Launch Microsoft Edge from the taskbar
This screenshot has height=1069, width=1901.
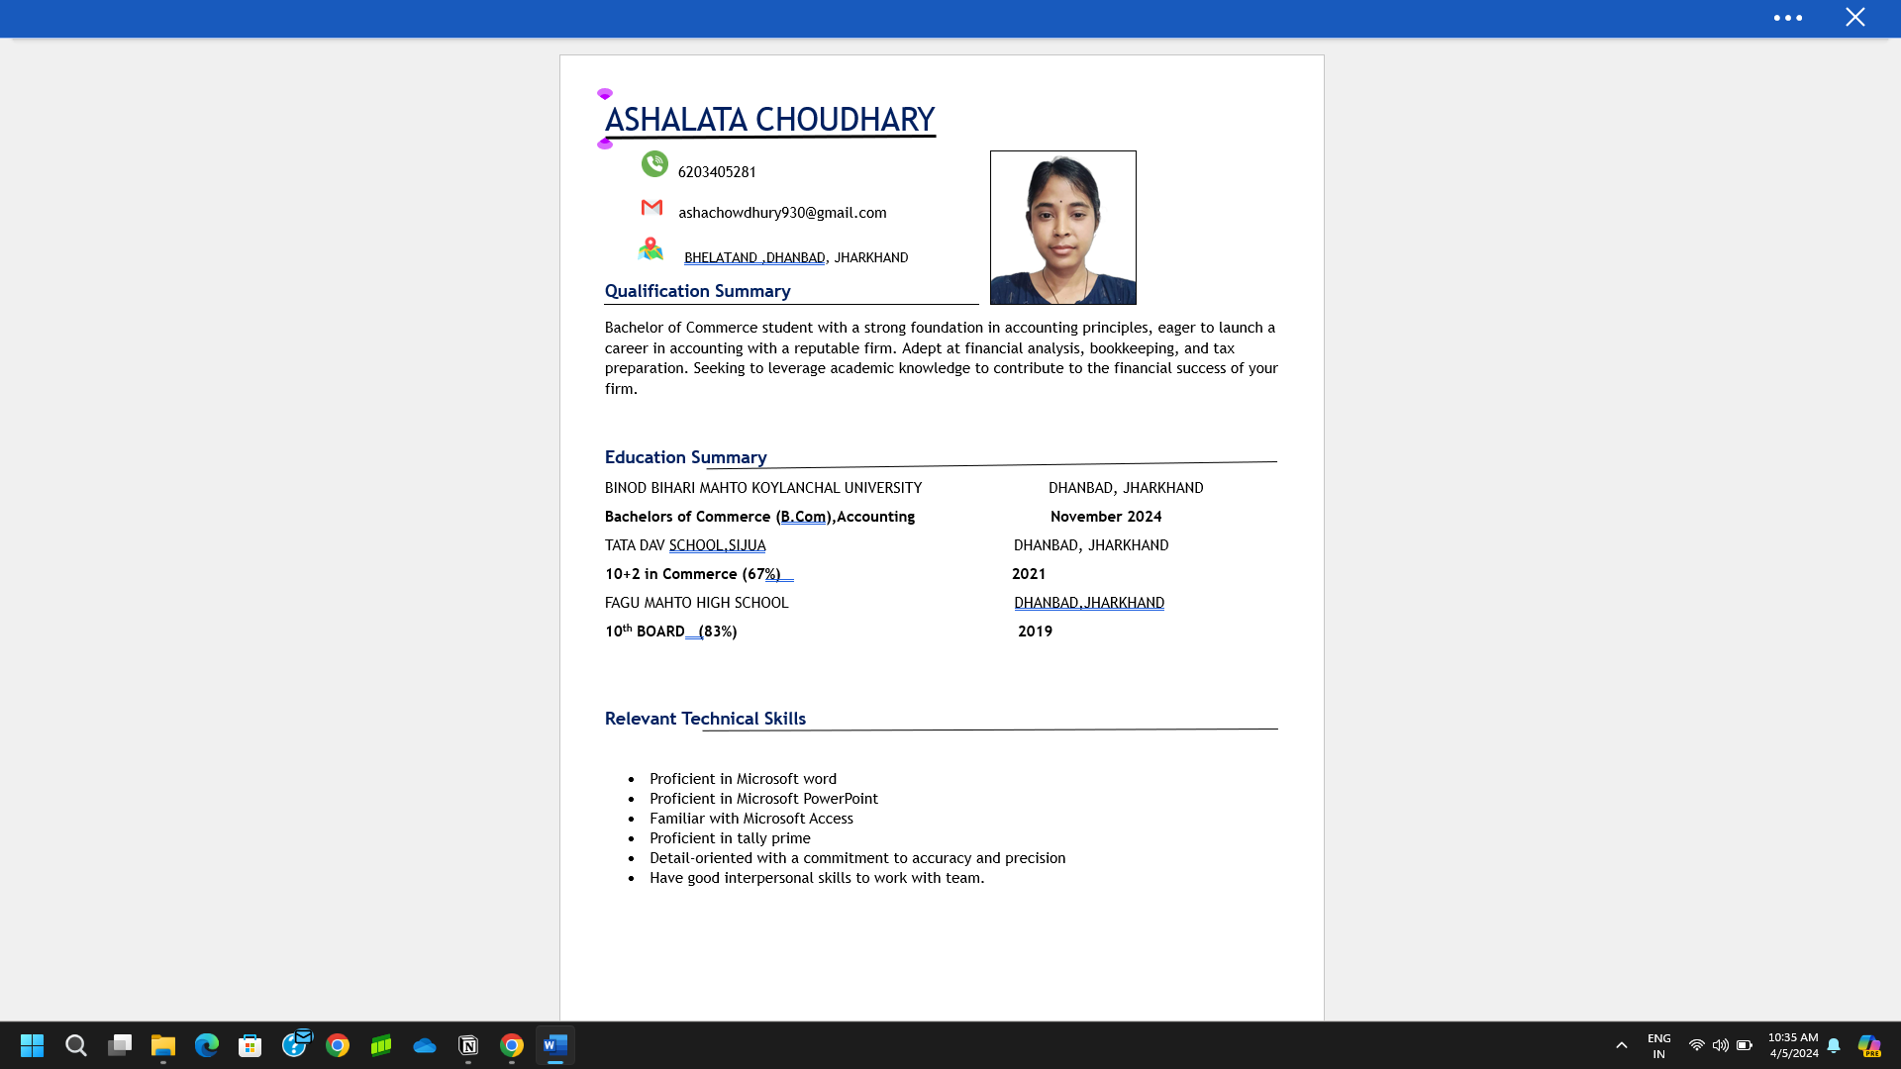(207, 1045)
